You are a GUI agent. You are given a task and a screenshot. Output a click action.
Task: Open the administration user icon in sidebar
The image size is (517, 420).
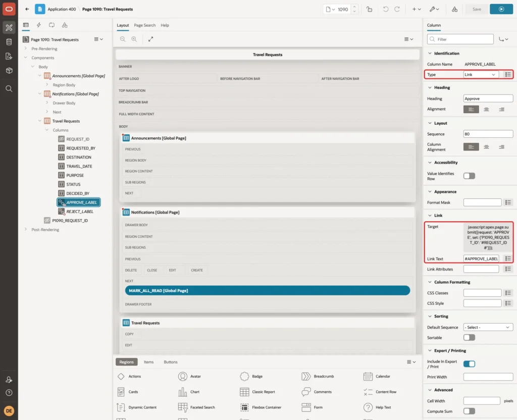[9, 380]
